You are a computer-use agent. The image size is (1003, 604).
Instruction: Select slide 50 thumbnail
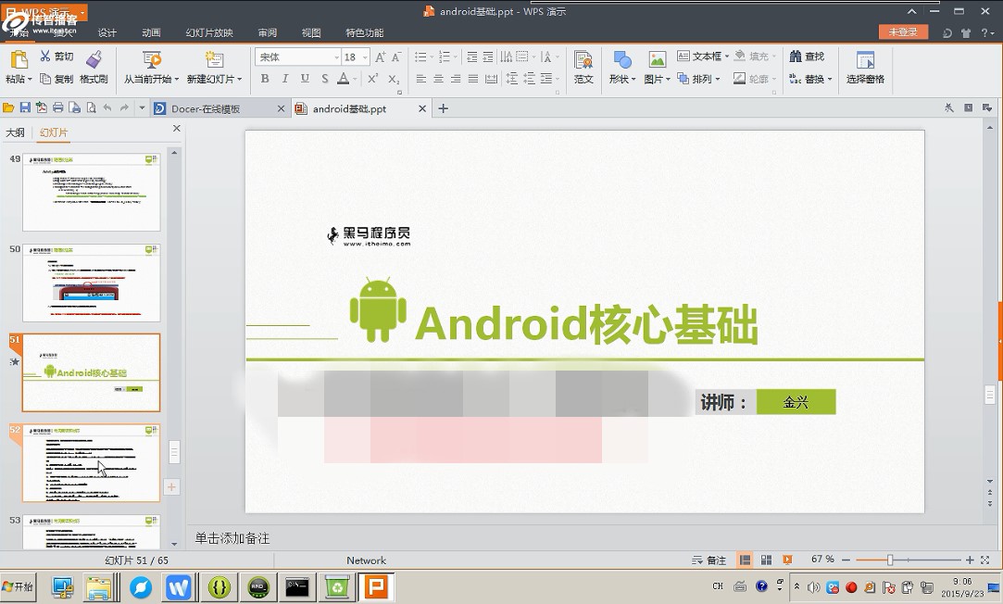click(x=92, y=283)
